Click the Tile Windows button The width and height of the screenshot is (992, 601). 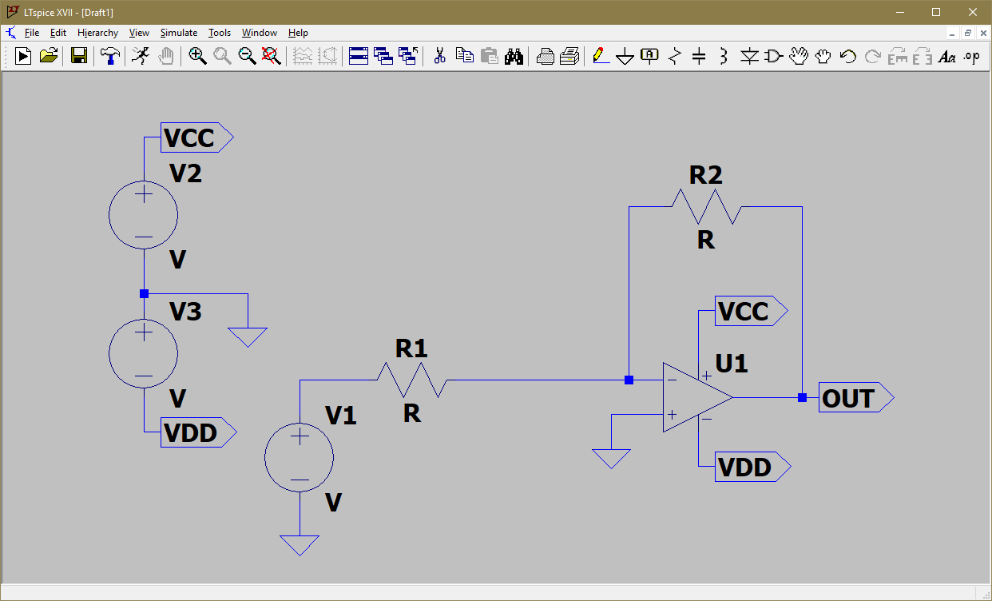[359, 56]
